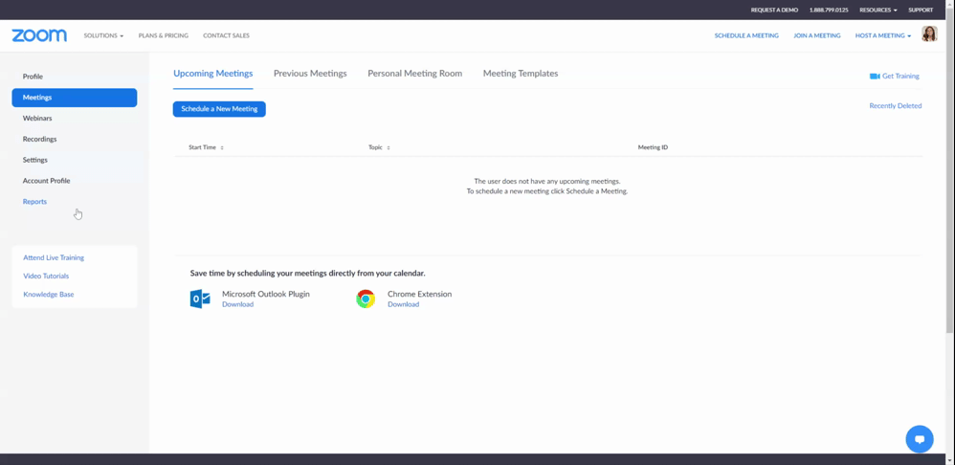
Task: Click the Chrome extension icon
Action: 366,299
